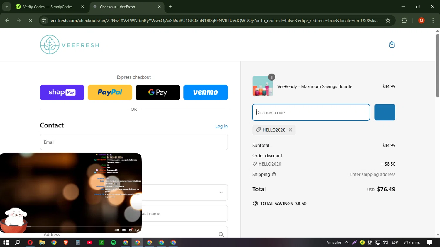The height and width of the screenshot is (247, 440).
Task: Open network status tray icon
Action: [x=378, y=242]
